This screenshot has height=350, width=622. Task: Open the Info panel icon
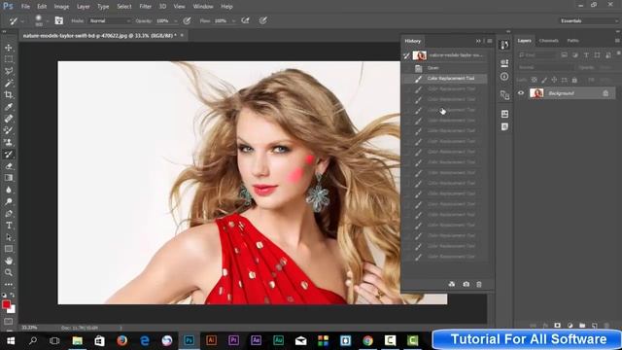[504, 77]
